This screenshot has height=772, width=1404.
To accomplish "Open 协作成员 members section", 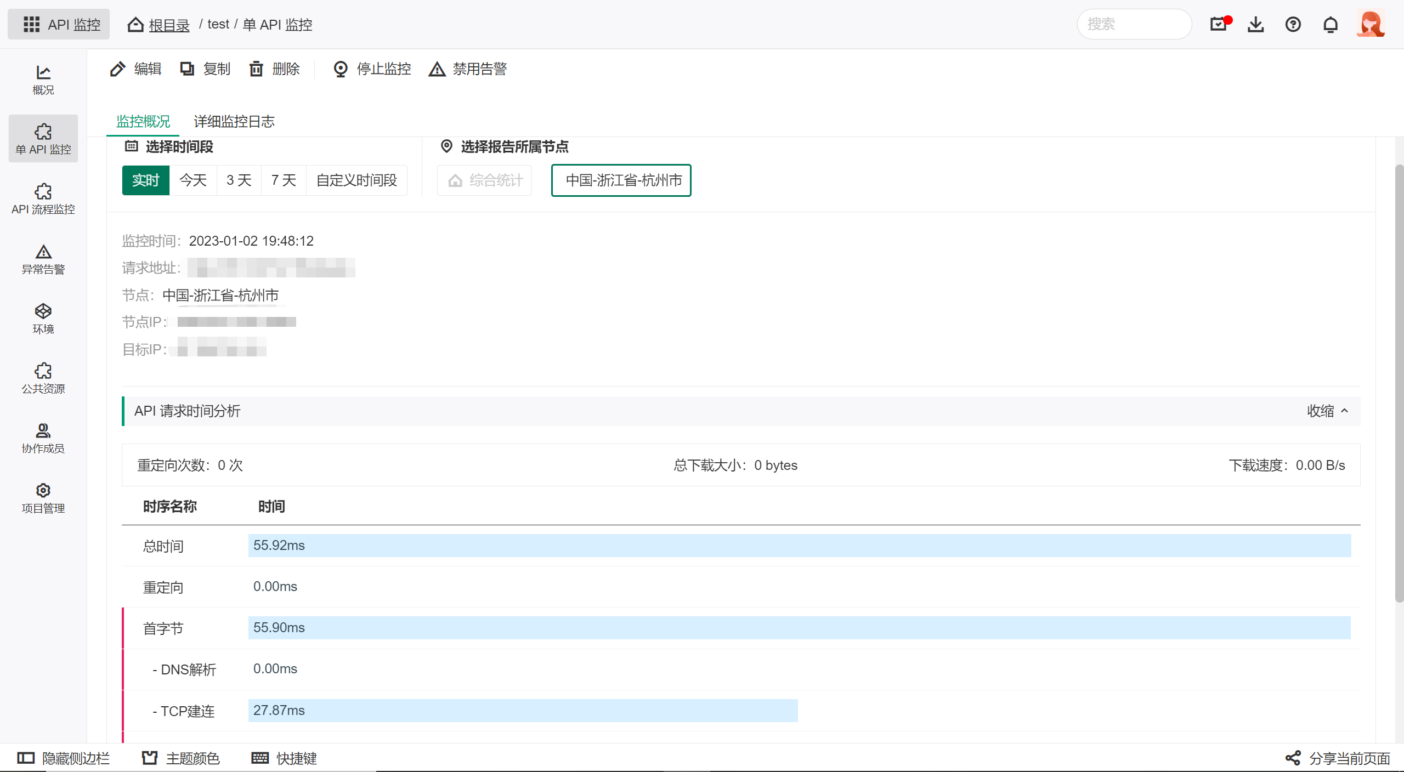I will [x=43, y=438].
